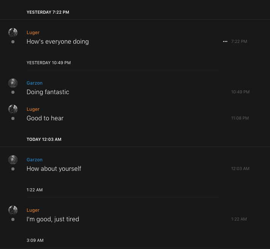
Task: Click the Garzon username above "How about yourself"
Action: [x=35, y=160]
